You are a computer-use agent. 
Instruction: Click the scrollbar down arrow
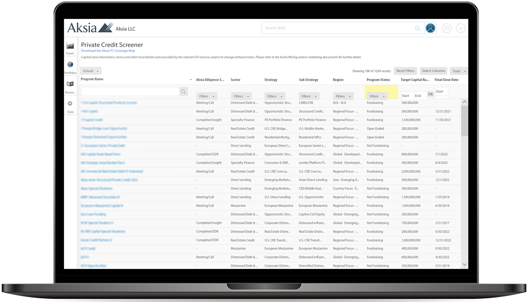(464, 265)
